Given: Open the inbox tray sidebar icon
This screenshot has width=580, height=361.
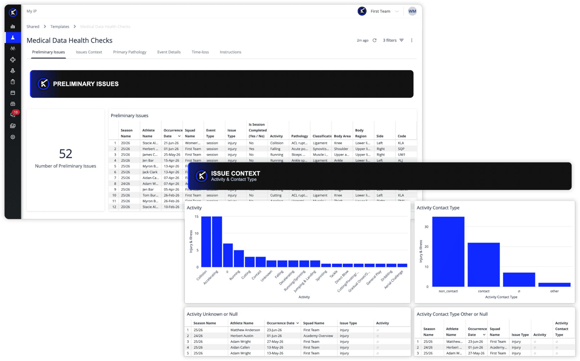Looking at the screenshot, I should pos(13,104).
